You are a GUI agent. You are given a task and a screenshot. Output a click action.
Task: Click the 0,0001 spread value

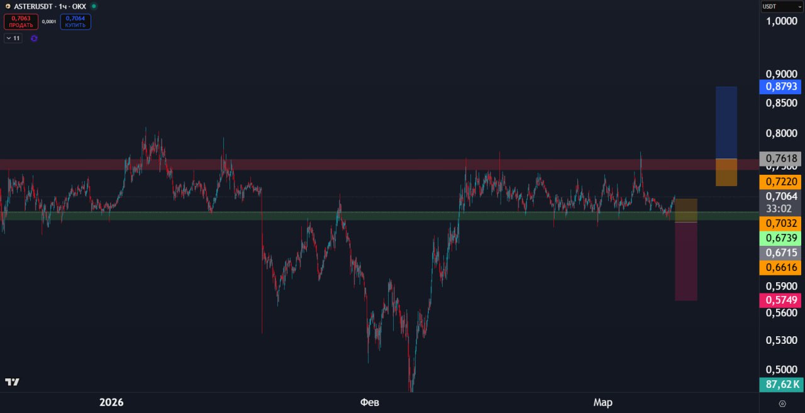(x=49, y=22)
